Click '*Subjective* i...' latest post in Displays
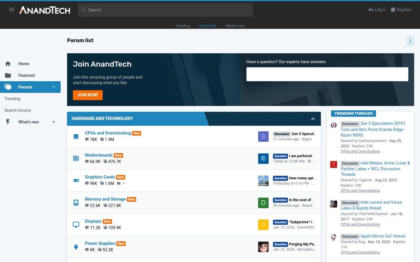 302,222
